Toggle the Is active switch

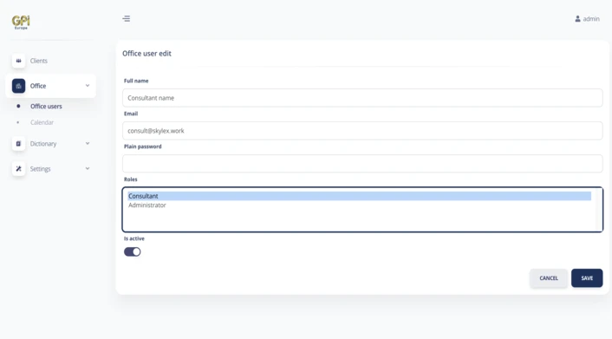coord(133,252)
